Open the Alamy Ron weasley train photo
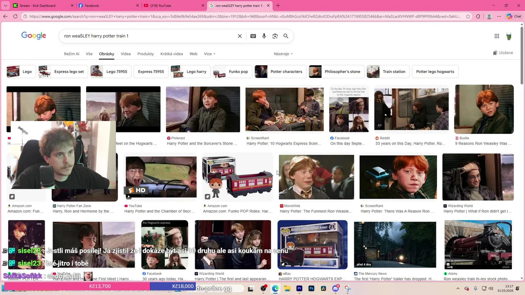This screenshot has width=525, height=295. tap(478, 245)
